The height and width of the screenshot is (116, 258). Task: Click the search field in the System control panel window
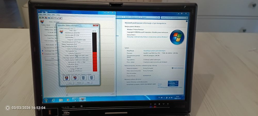(x=174, y=18)
